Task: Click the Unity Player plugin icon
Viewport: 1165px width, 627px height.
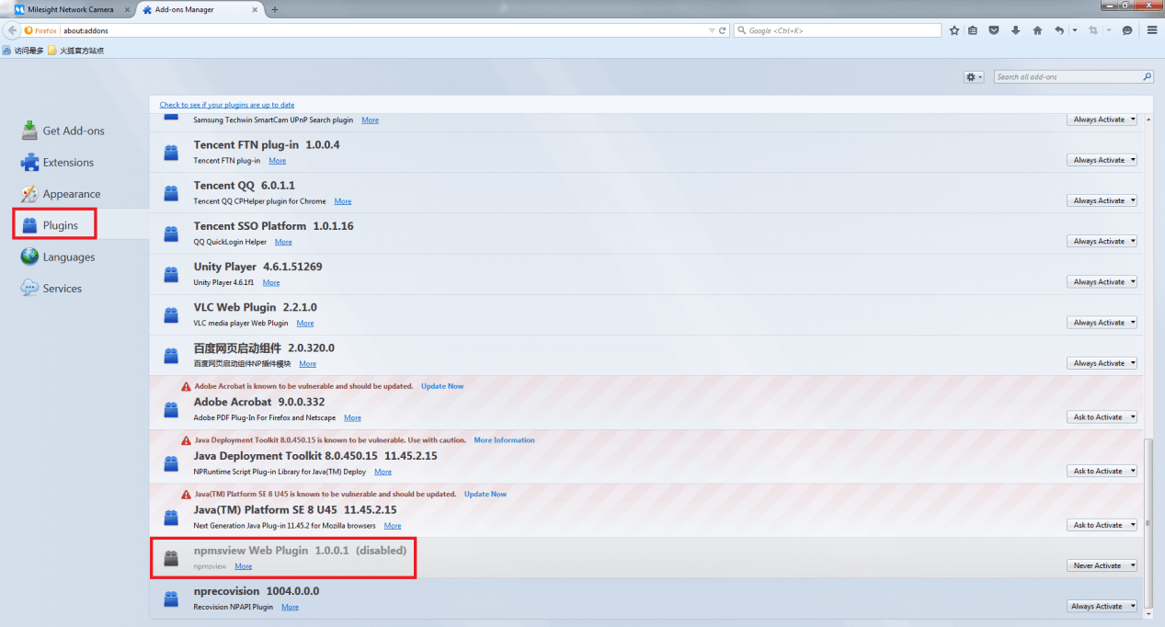Action: [x=171, y=274]
